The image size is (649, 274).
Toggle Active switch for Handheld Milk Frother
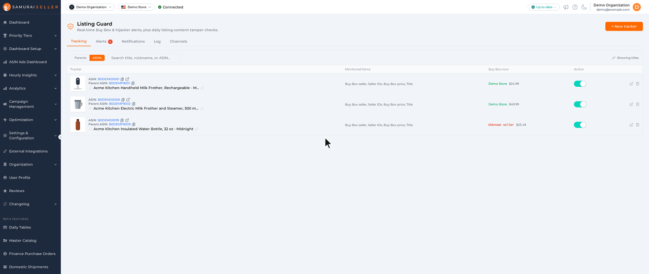[x=580, y=84]
